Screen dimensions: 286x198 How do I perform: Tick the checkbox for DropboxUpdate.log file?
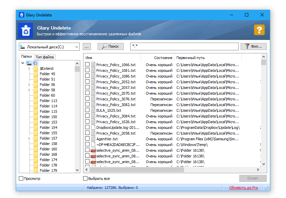pos(87,127)
